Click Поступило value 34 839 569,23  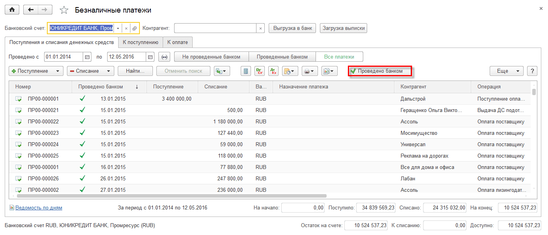coord(375,207)
